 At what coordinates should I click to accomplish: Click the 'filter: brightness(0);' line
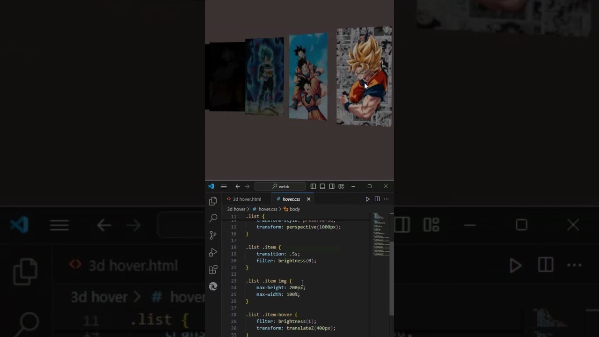click(286, 261)
